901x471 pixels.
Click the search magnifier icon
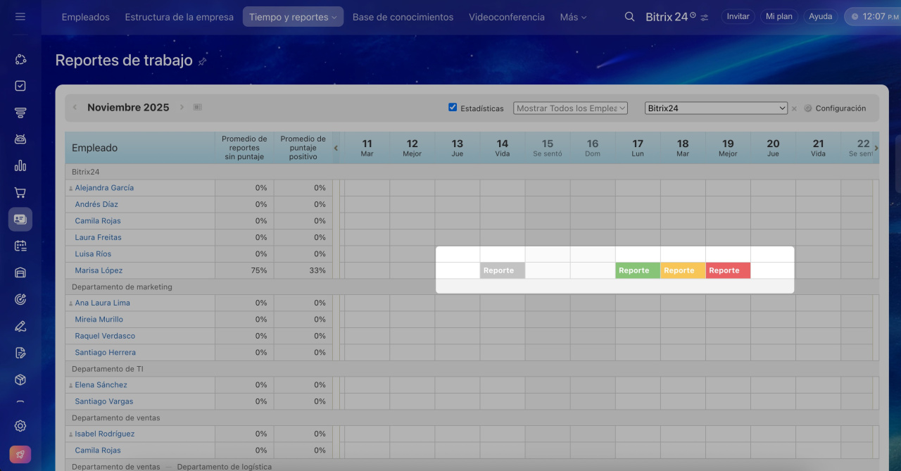pos(629,17)
